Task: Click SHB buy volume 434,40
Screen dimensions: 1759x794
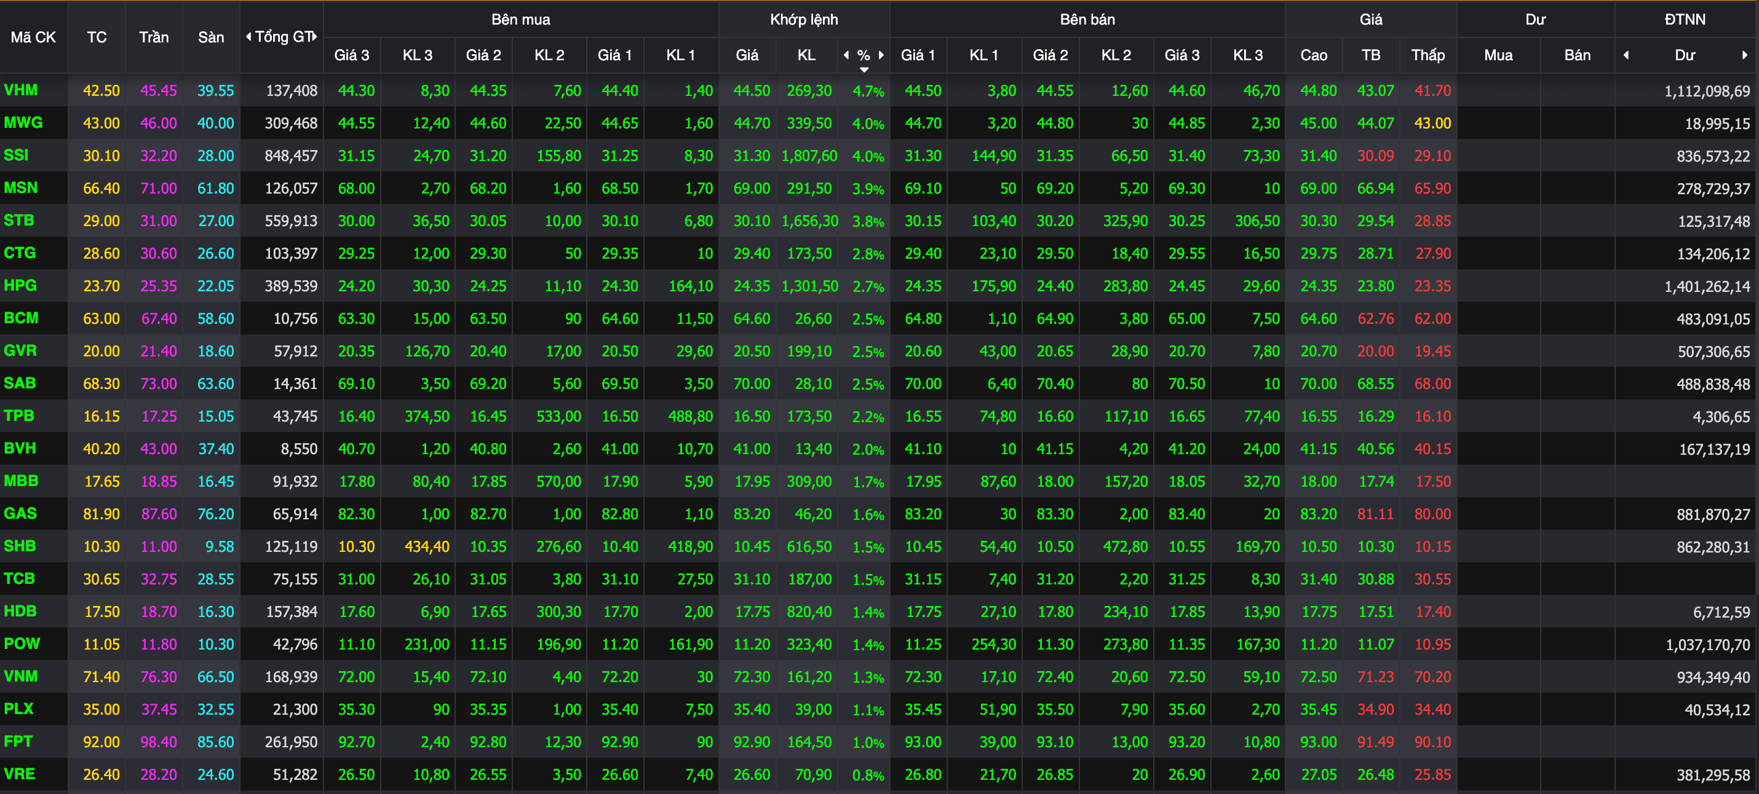Action: (427, 547)
